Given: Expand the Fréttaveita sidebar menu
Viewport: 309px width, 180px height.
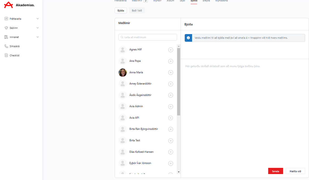Looking at the screenshot, I should coord(37,19).
